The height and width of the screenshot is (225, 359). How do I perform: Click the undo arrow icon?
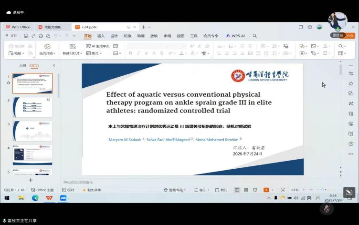point(56,36)
